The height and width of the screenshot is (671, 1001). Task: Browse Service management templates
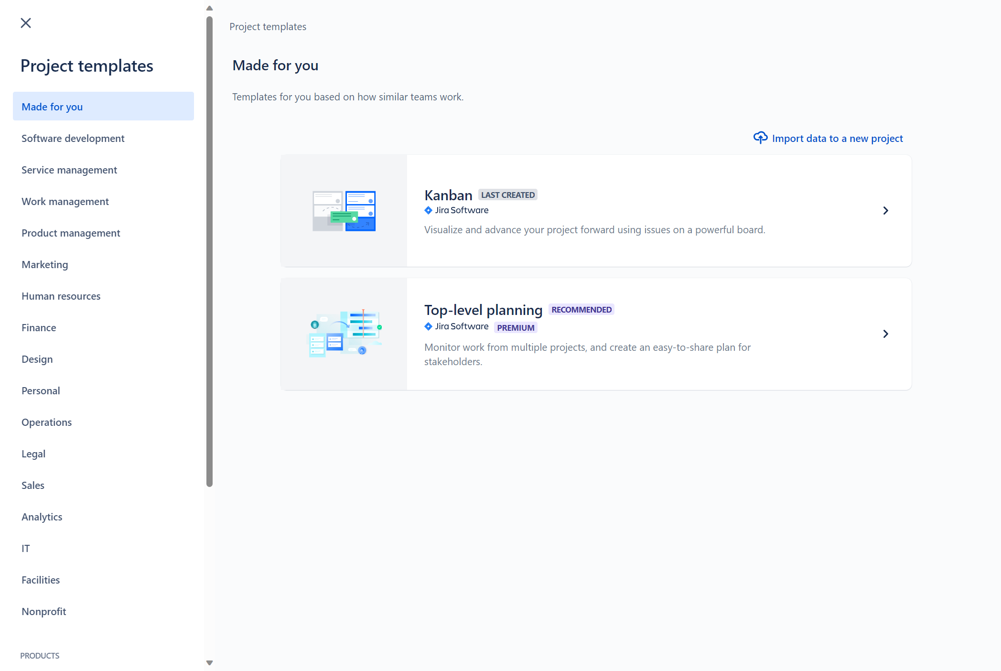click(69, 170)
